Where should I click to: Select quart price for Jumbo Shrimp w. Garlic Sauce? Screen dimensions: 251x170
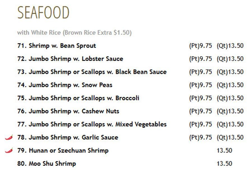click(x=230, y=137)
